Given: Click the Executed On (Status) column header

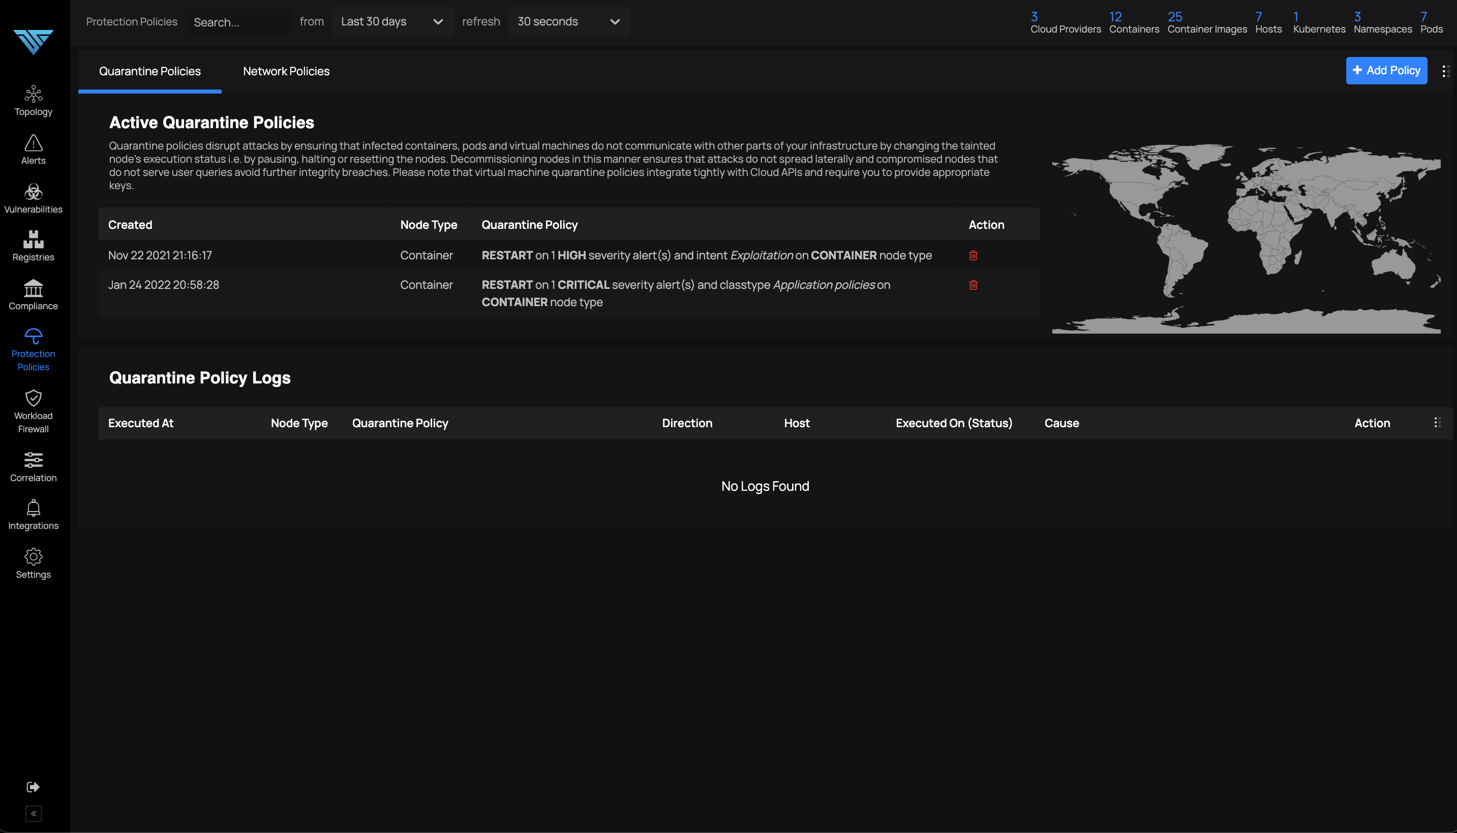Looking at the screenshot, I should (954, 423).
